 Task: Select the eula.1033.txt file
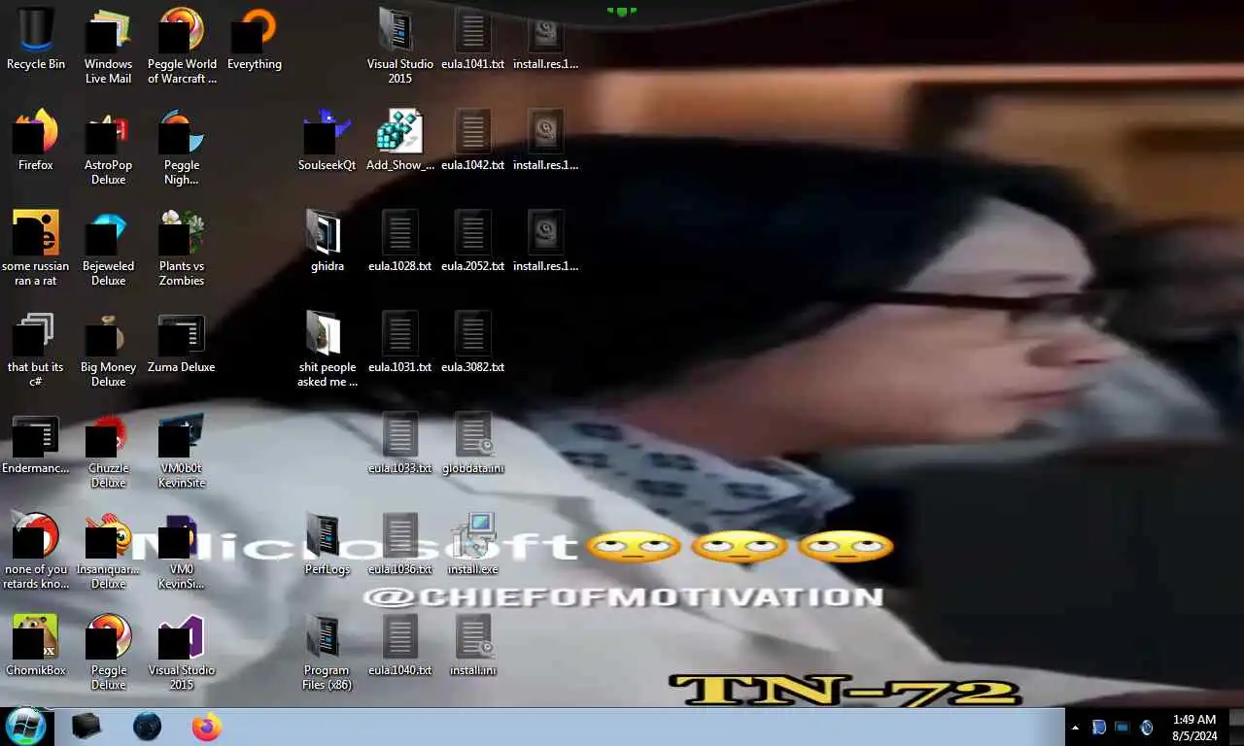coord(399,443)
